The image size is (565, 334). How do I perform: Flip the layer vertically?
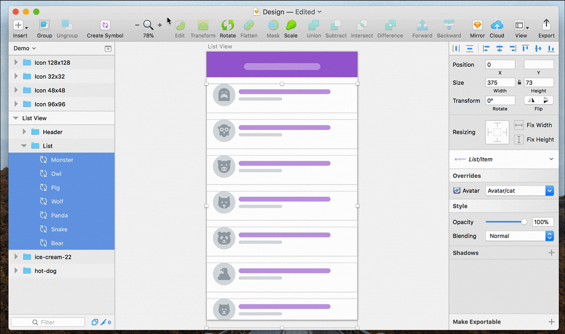pos(546,100)
